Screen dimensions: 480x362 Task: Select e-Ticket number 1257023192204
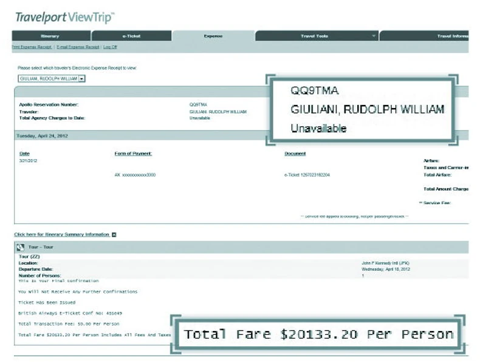(x=307, y=175)
